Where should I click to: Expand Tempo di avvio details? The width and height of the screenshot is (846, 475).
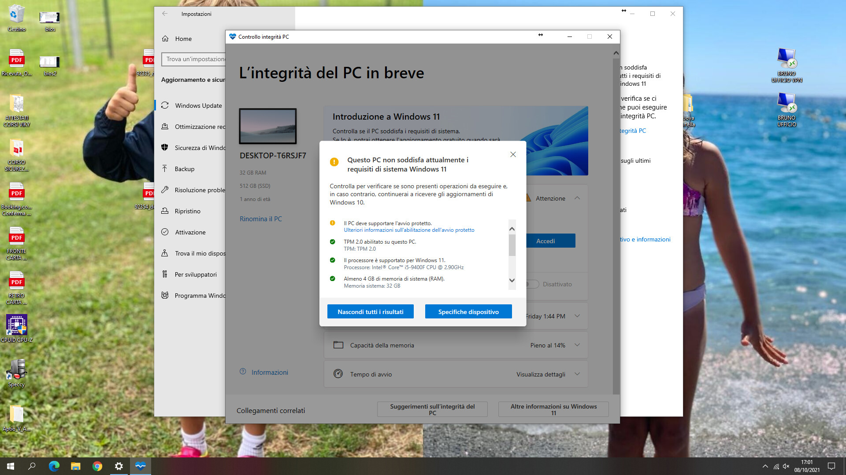coord(577,374)
